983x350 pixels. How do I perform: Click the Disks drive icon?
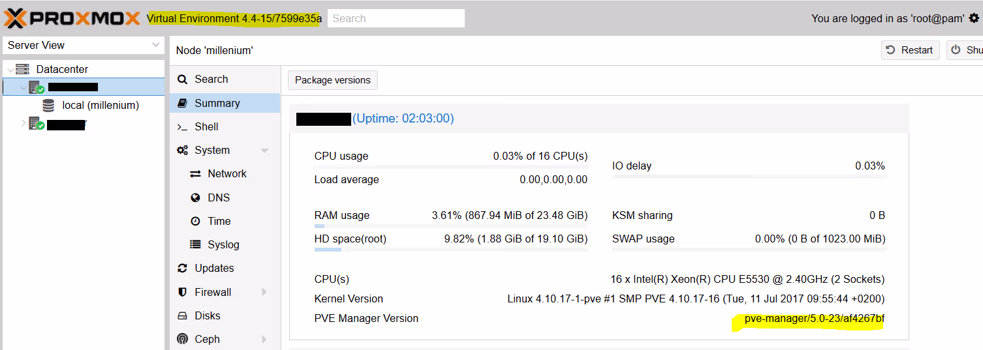coord(183,316)
